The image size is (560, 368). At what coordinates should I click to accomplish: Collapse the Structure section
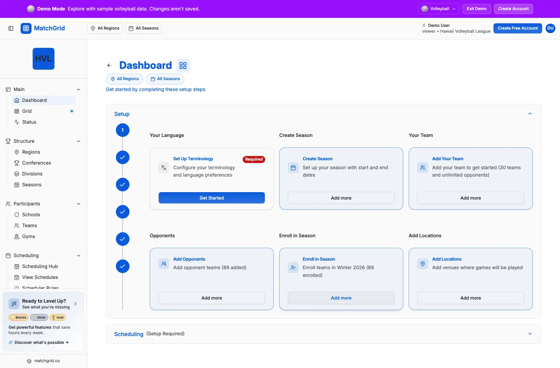coord(79,141)
